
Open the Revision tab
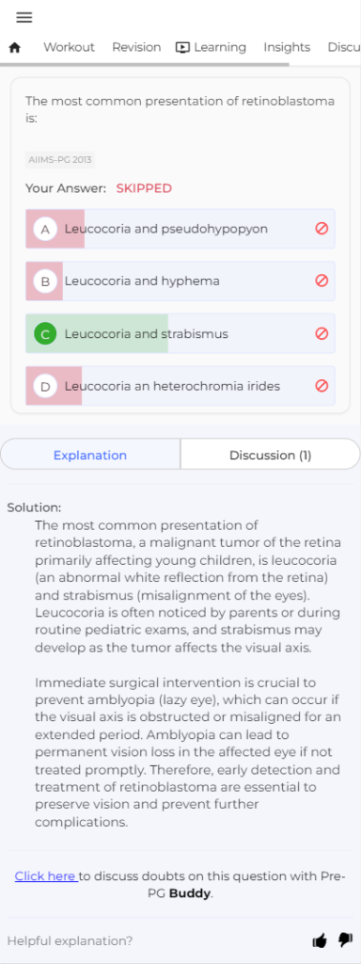pos(136,47)
